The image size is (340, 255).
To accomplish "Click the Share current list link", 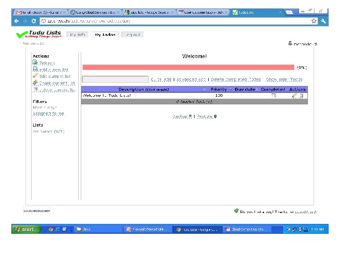I will [x=57, y=83].
